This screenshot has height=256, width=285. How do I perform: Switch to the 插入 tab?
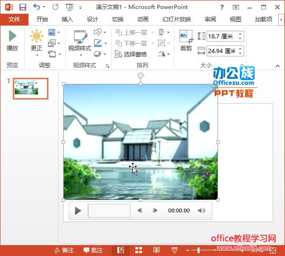[x=67, y=19]
